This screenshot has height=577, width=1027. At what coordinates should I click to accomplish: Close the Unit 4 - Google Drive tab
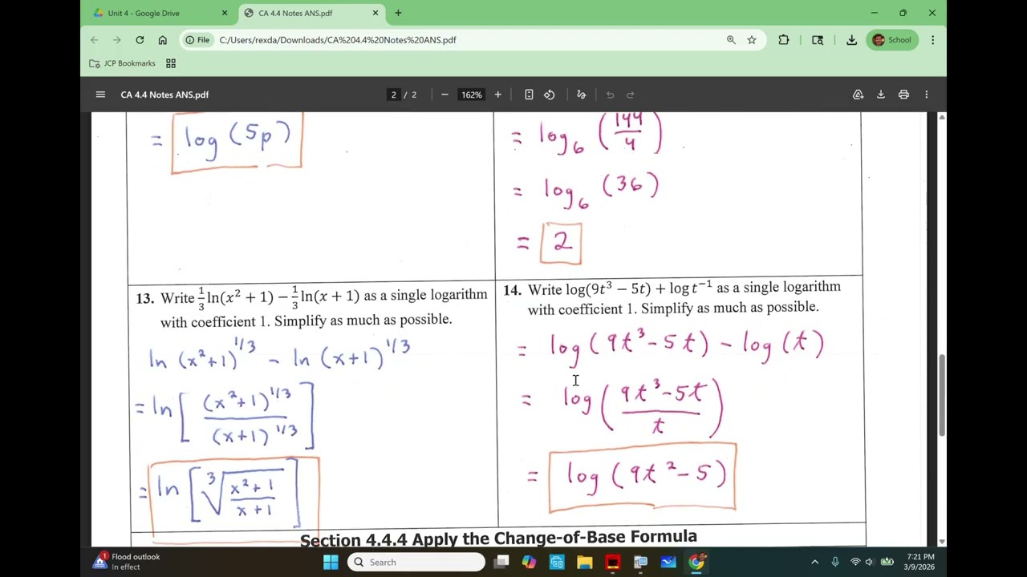click(225, 13)
